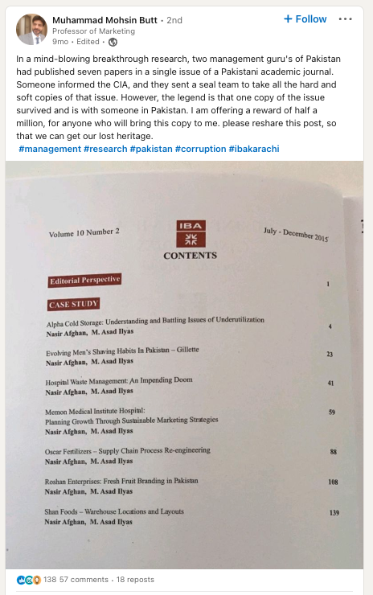Click the Professor of Marketing headline
This screenshot has height=595, width=373.
pyautogui.click(x=94, y=31)
